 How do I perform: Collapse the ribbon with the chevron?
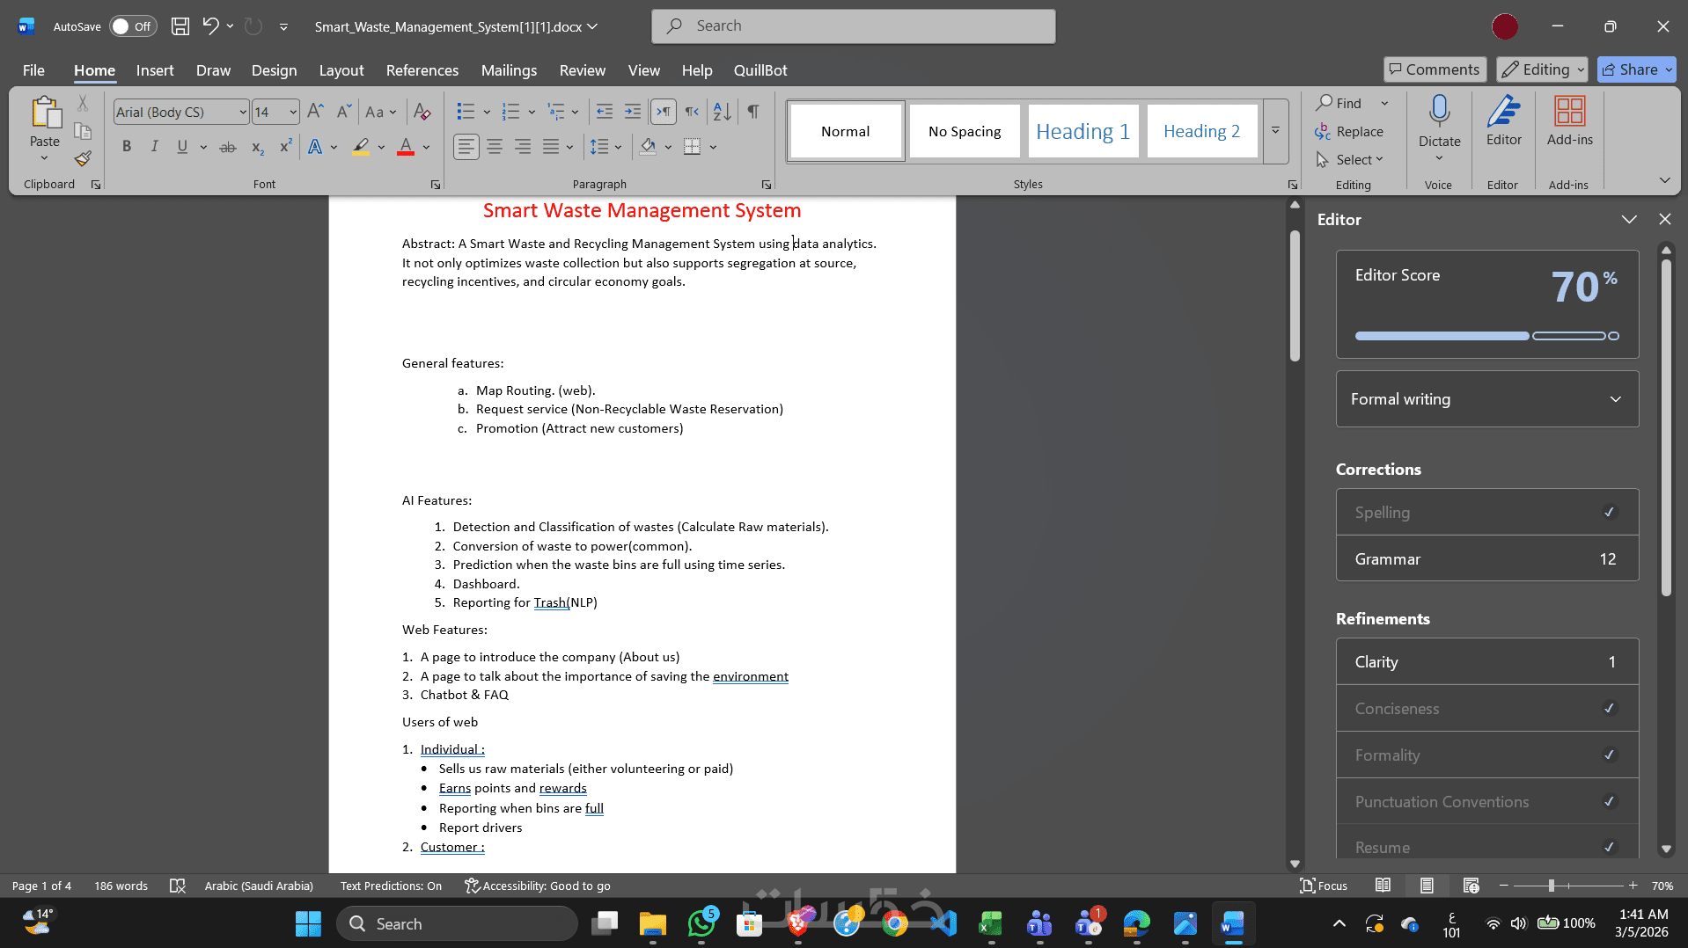[x=1664, y=181]
